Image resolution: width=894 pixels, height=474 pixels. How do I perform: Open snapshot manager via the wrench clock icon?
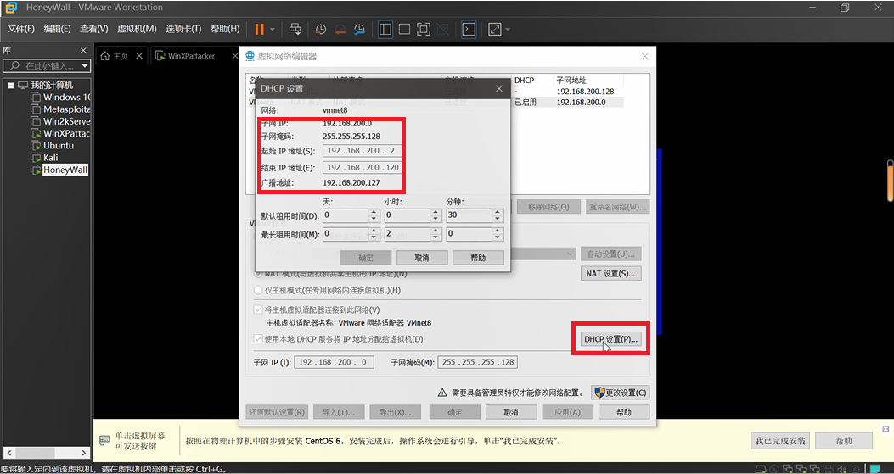click(359, 29)
